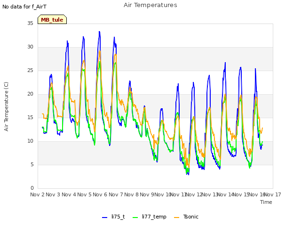Click the Nov 2 tick label

37,194
